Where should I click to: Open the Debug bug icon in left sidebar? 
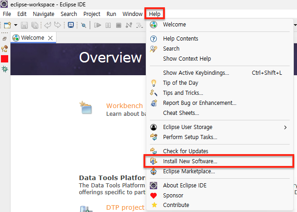click(5, 69)
